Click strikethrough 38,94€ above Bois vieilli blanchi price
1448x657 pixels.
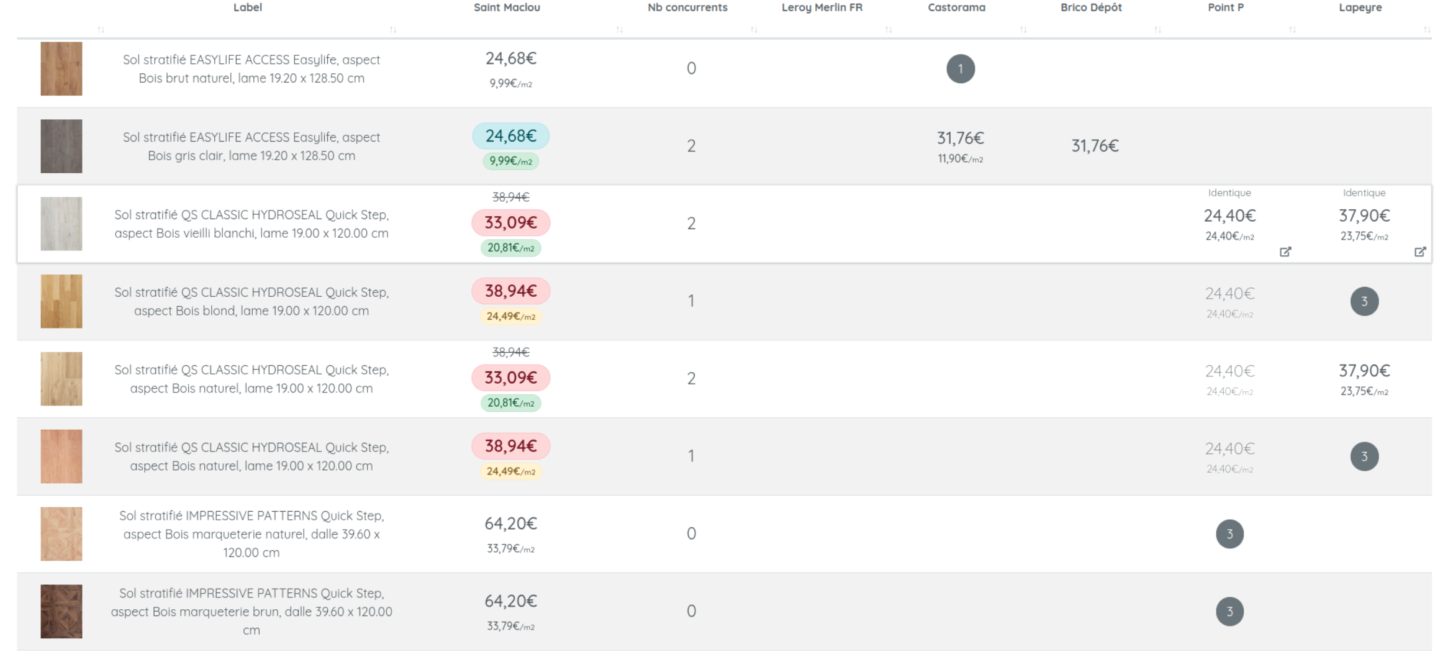point(511,197)
